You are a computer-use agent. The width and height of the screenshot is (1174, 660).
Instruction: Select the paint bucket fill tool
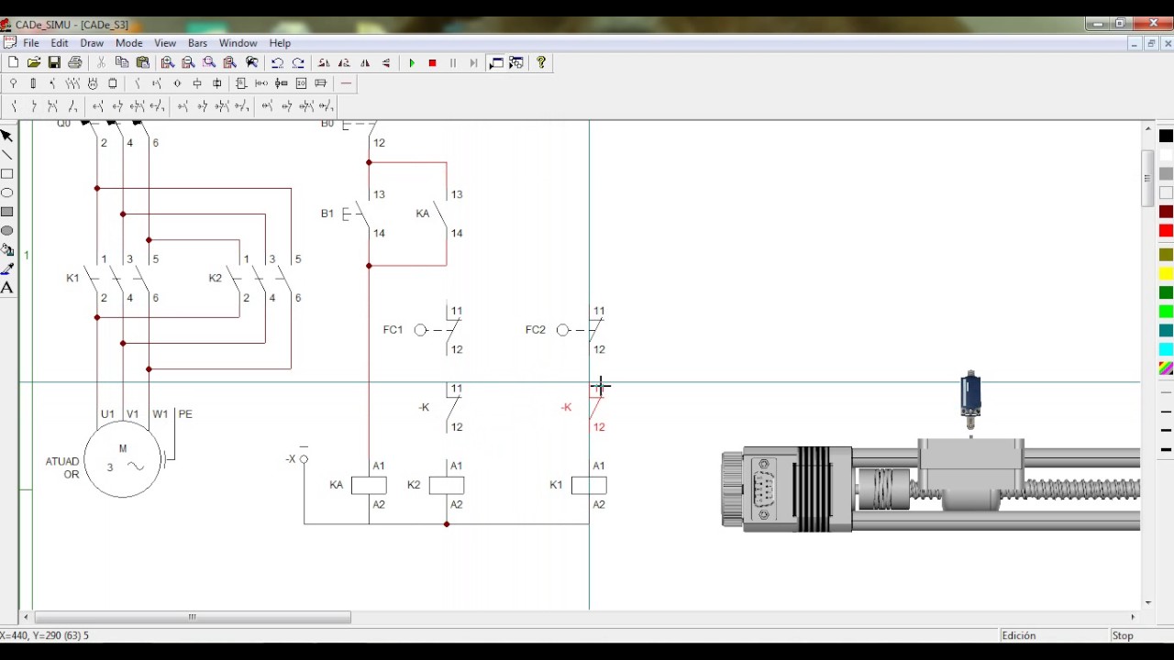click(x=6, y=249)
